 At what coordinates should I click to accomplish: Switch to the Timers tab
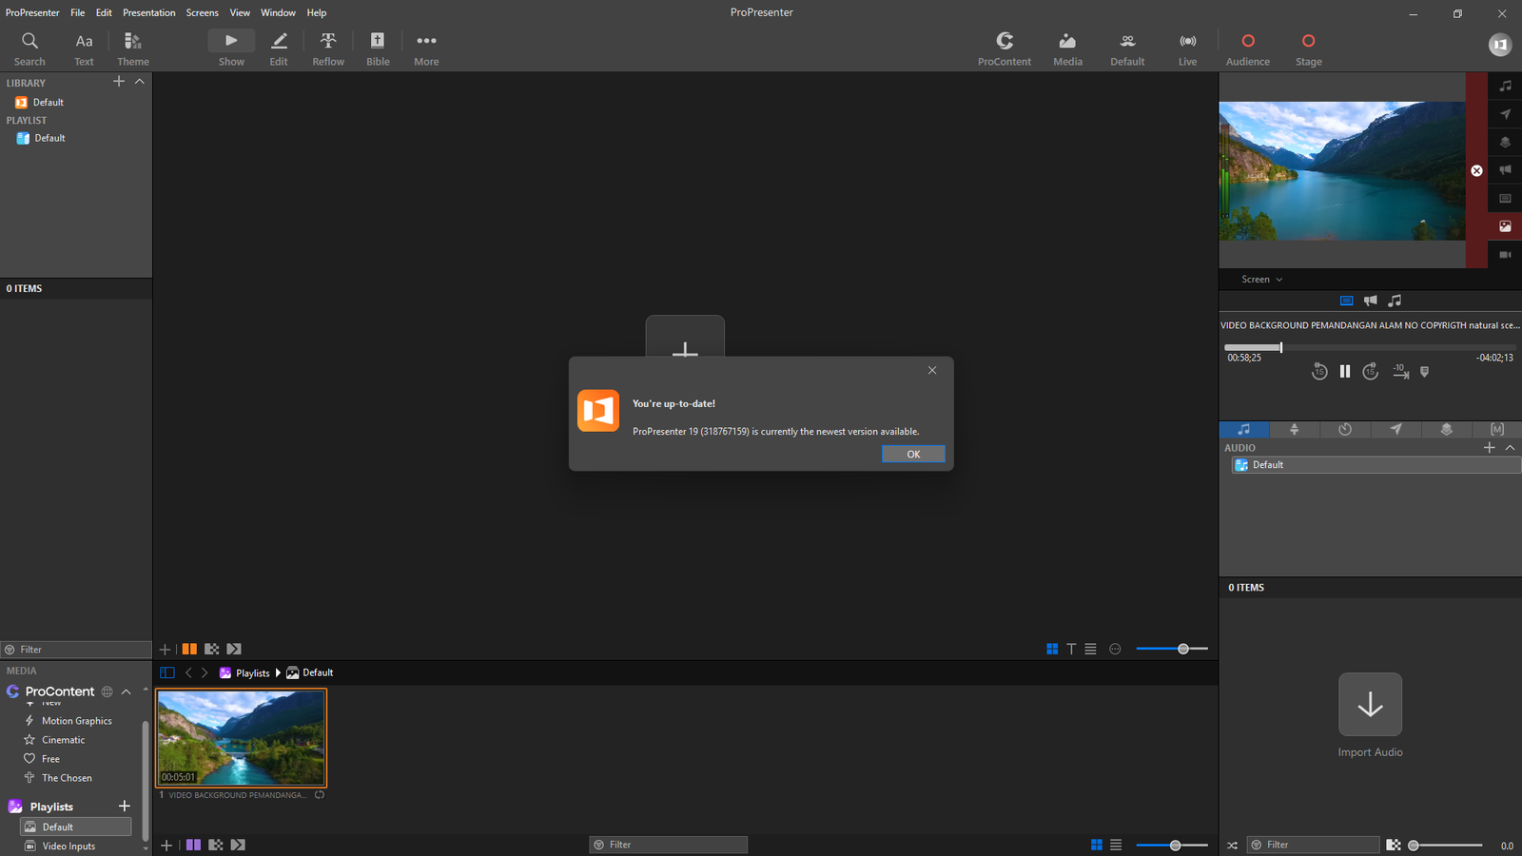click(1345, 429)
